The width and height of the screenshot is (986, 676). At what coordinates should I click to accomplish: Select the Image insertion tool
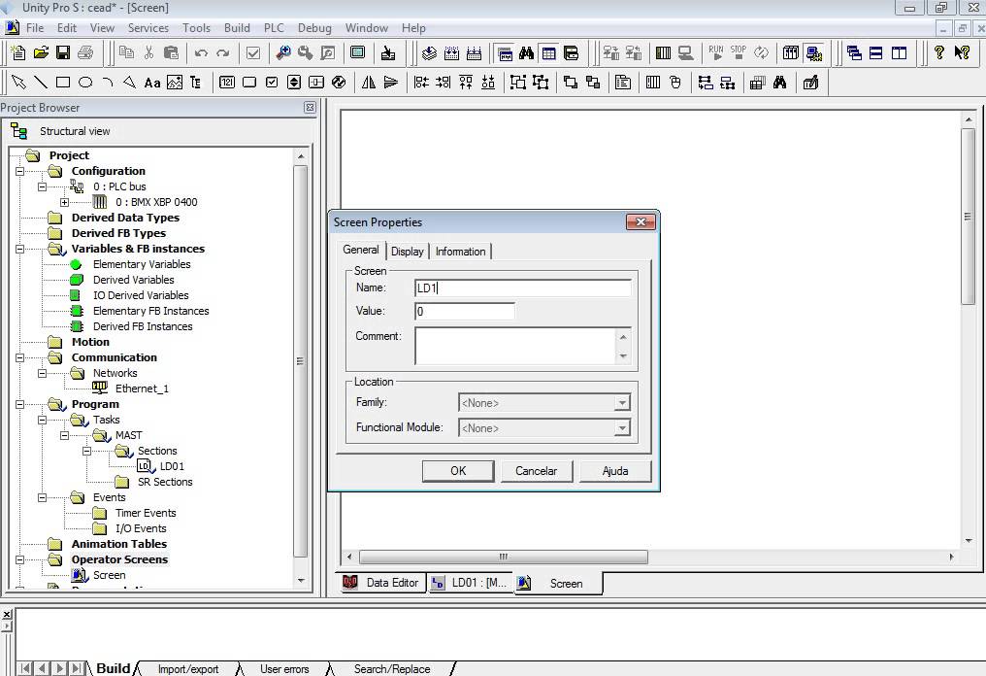(174, 83)
